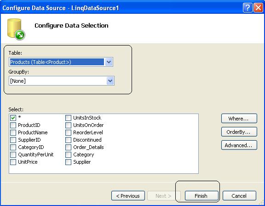Select the Discontinued checkbox
Image resolution: width=265 pixels, height=206 pixels.
[68, 140]
